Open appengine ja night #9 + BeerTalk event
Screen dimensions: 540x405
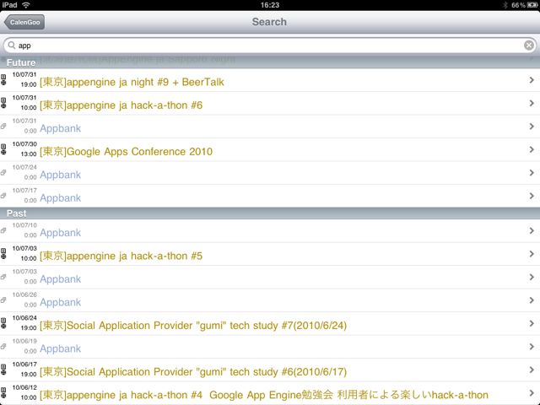(x=270, y=80)
